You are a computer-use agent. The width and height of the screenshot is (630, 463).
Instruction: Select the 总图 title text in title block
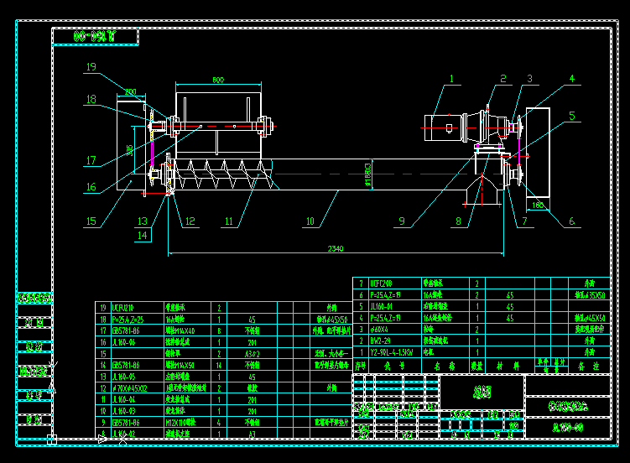tap(482, 392)
